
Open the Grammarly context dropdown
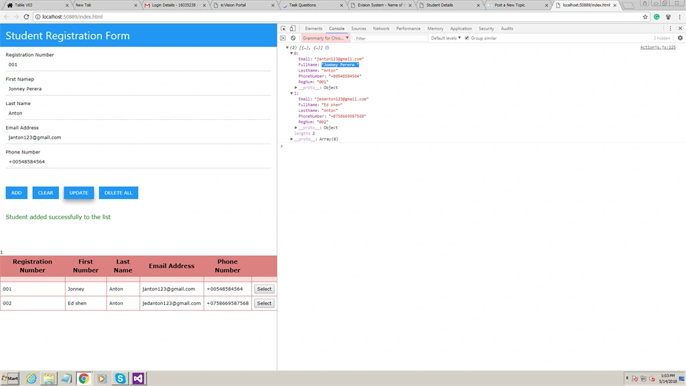(x=326, y=38)
